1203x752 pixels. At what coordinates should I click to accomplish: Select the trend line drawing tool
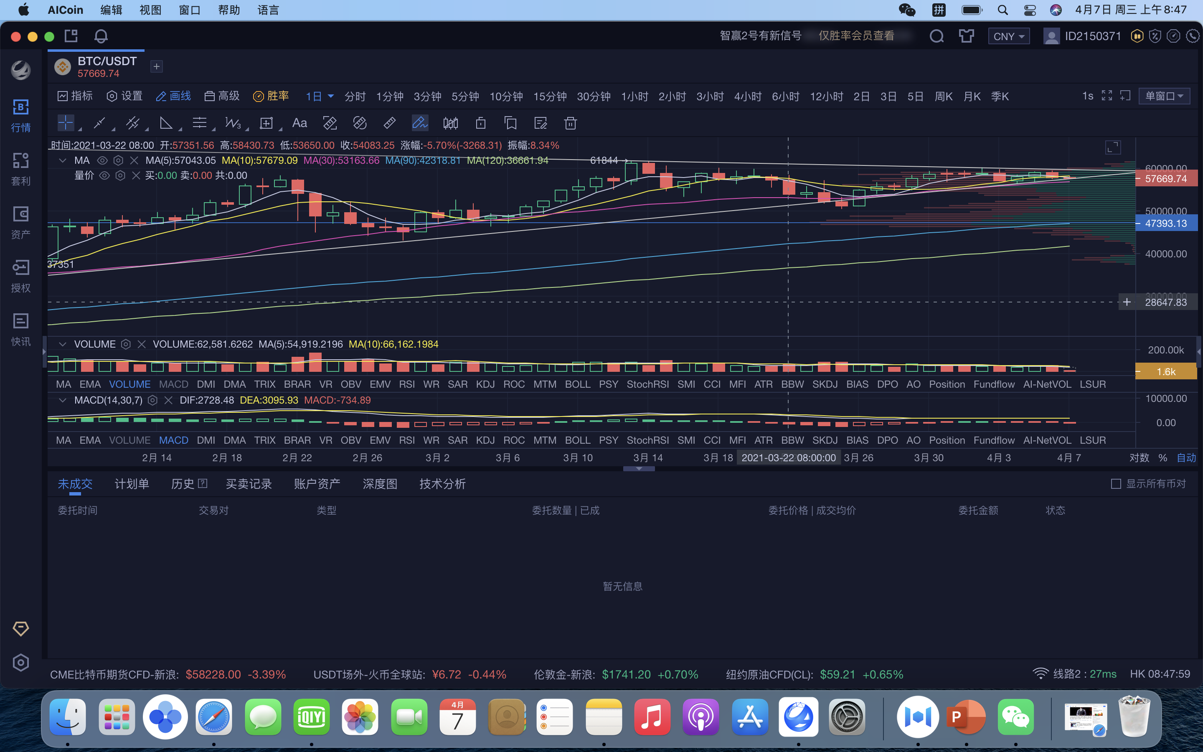99,123
